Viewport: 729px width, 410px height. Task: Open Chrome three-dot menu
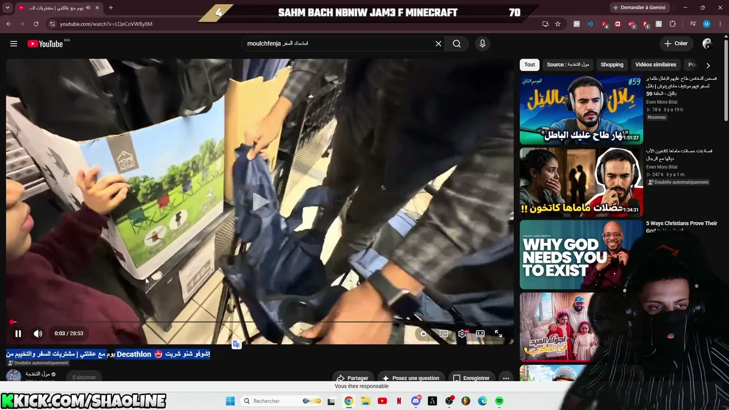(x=720, y=24)
